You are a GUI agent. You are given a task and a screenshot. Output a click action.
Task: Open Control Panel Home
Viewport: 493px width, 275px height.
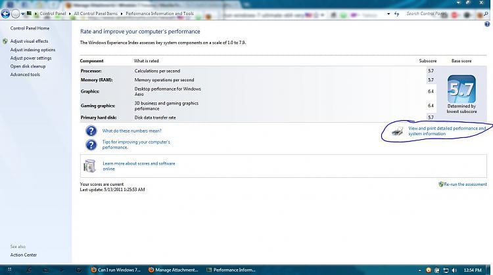(30, 28)
